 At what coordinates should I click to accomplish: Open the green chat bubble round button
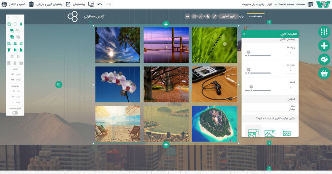point(324,59)
